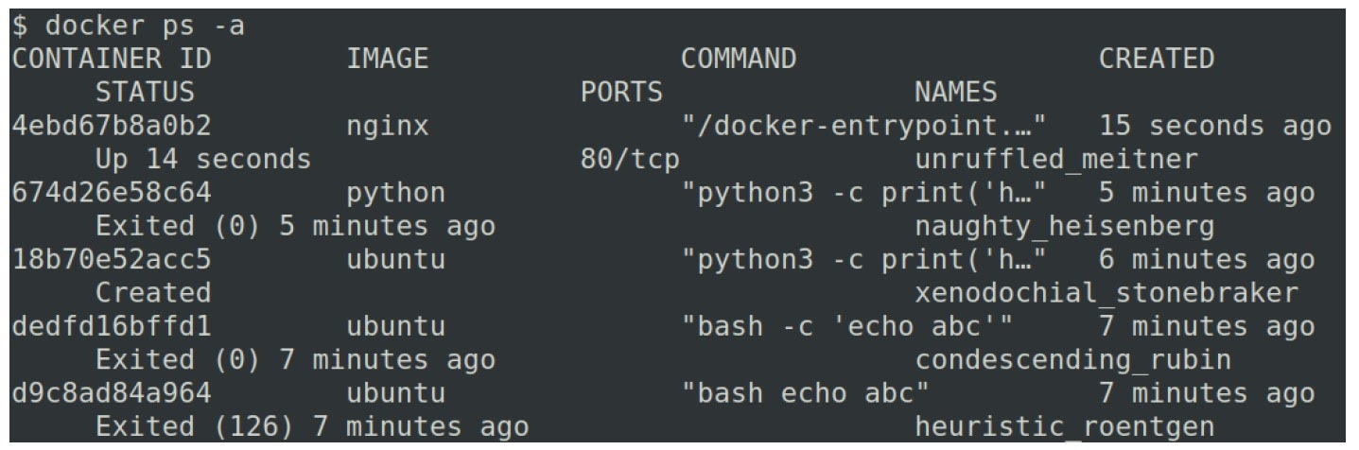
Task: Select container ID dedfd16bffd1
Action: pyautogui.click(x=112, y=327)
